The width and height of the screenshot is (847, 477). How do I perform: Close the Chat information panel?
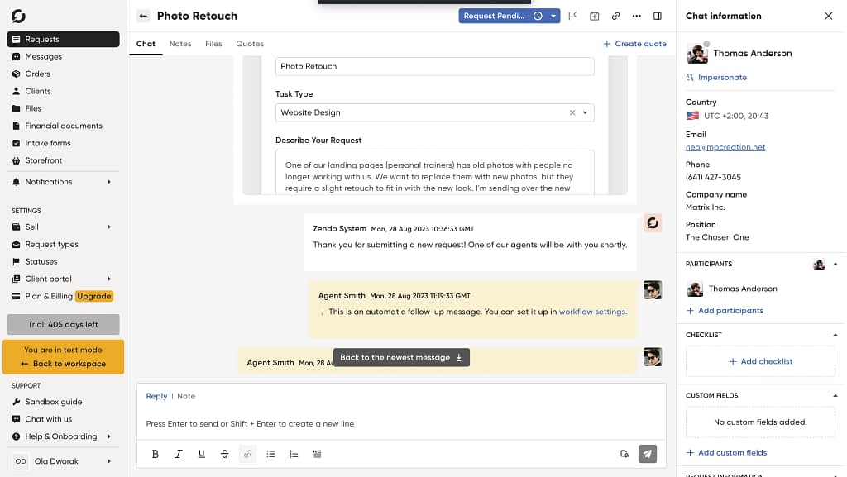(x=828, y=17)
